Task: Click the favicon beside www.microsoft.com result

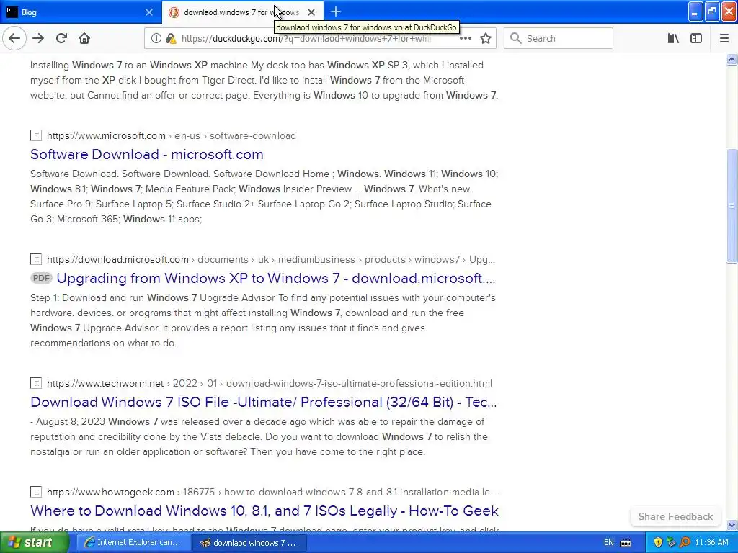Action: [x=36, y=136]
